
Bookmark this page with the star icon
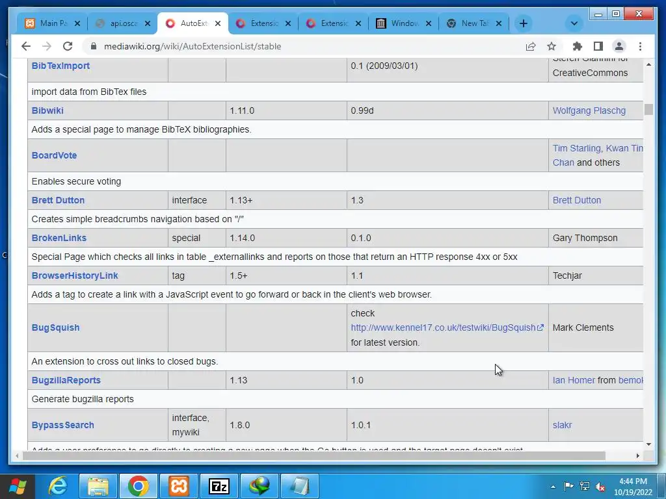552,46
